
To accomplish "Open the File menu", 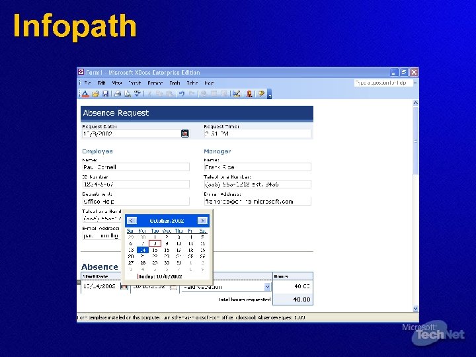I will [x=87, y=83].
